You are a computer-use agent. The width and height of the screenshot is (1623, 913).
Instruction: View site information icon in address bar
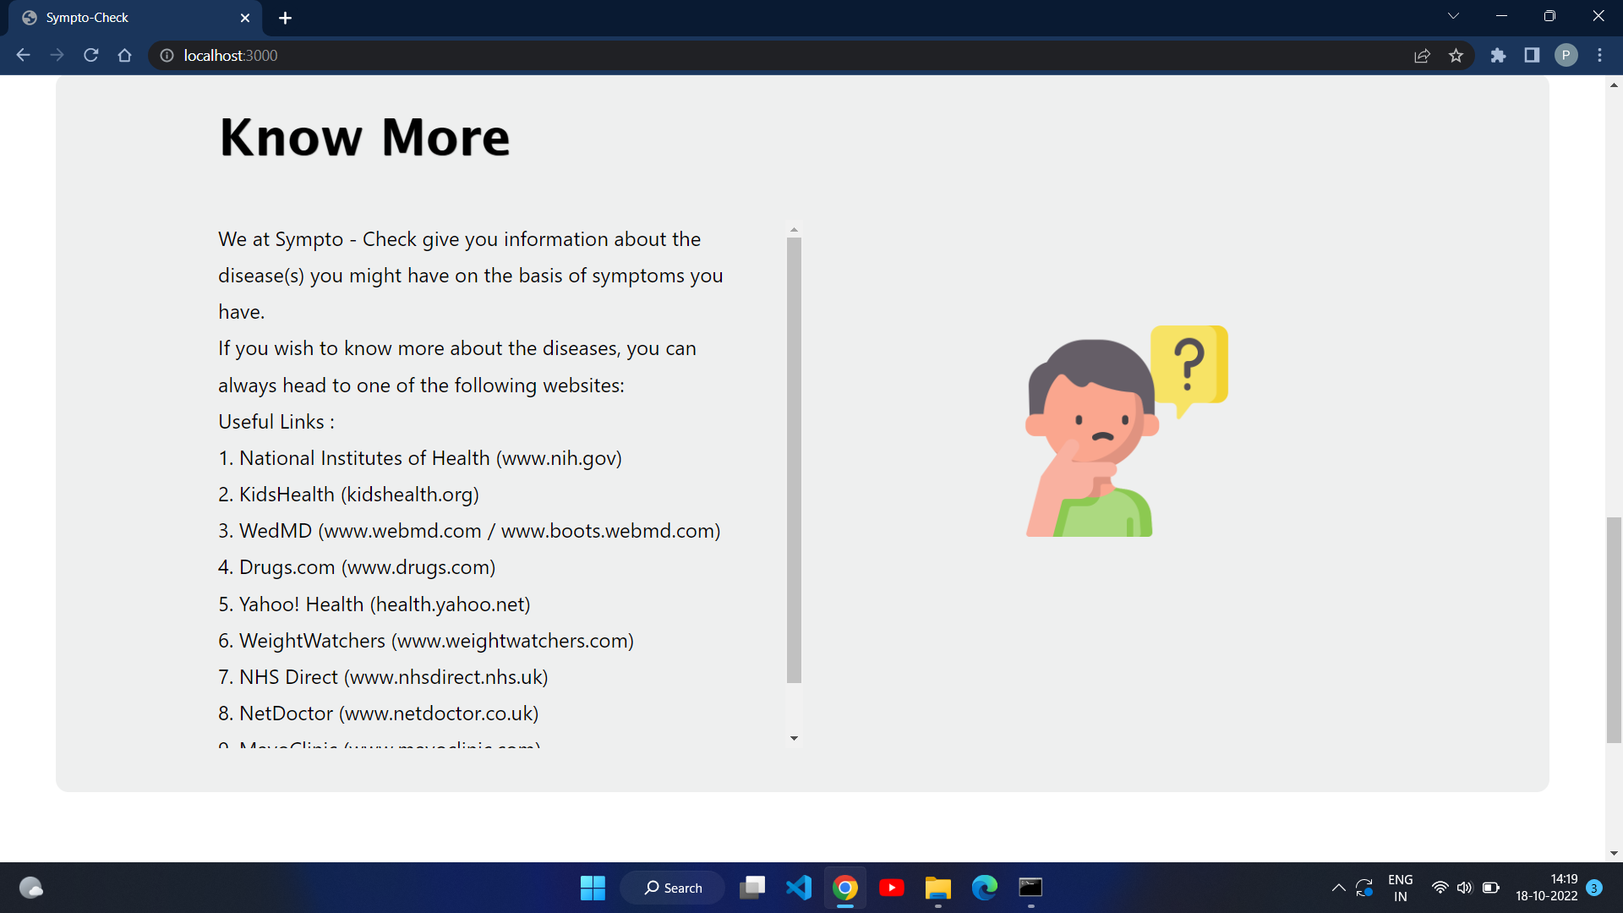(167, 56)
